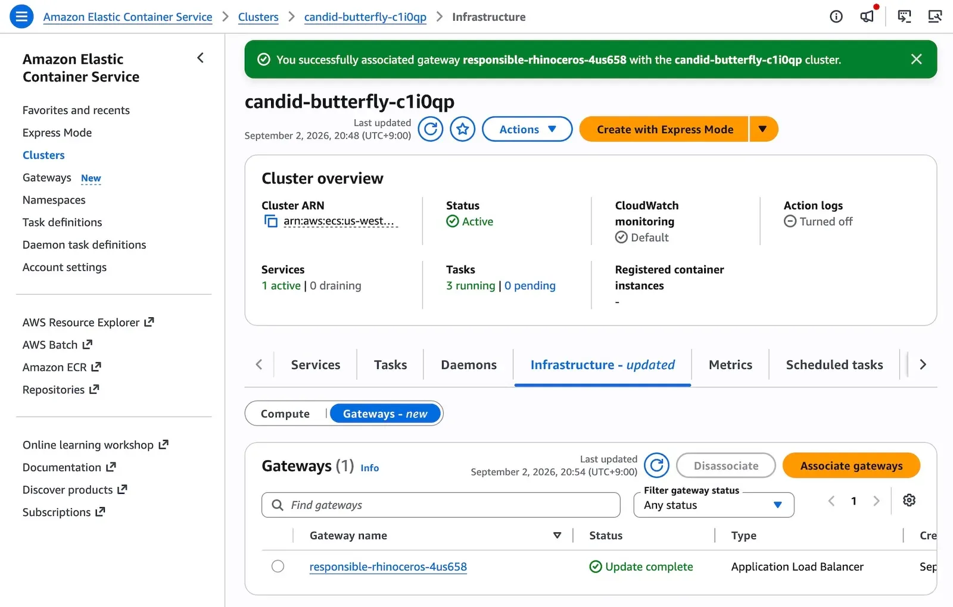Image resolution: width=953 pixels, height=607 pixels.
Task: Open the Actions dropdown
Action: (x=527, y=129)
